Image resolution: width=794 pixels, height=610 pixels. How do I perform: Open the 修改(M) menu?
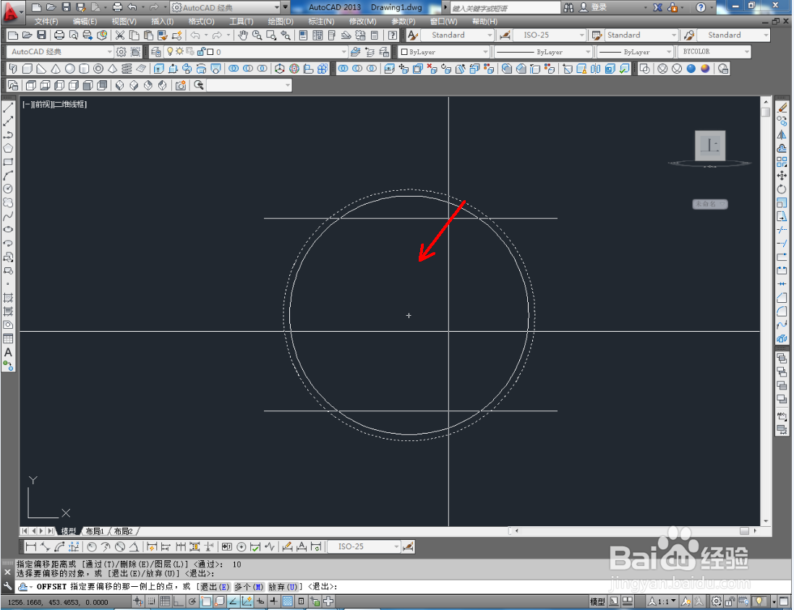362,21
